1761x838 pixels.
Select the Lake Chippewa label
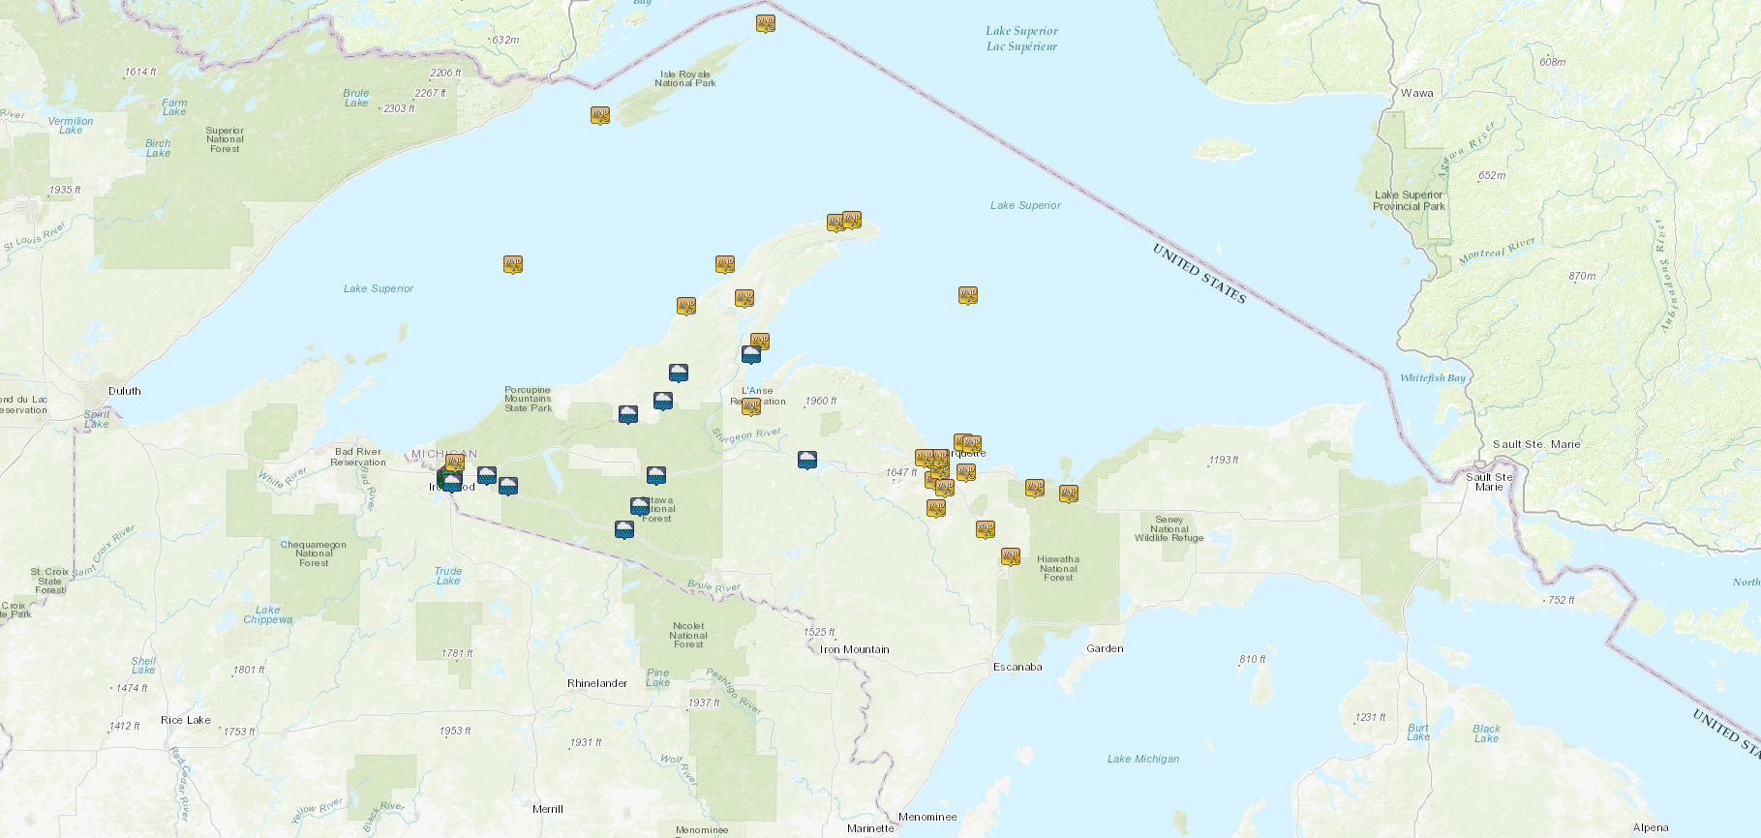(268, 614)
